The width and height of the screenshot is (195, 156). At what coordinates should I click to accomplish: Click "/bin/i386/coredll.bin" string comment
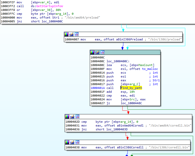tap(169, 147)
